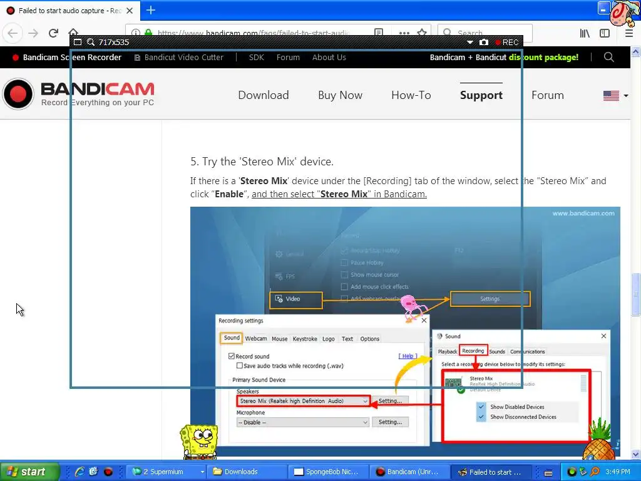Expand the Supermium taskbar group arrow

pos(202,472)
